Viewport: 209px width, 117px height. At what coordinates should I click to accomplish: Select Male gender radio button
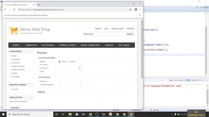coord(59,62)
